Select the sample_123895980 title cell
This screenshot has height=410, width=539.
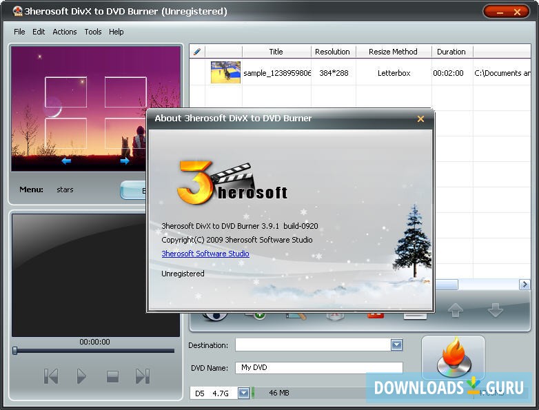click(x=277, y=73)
